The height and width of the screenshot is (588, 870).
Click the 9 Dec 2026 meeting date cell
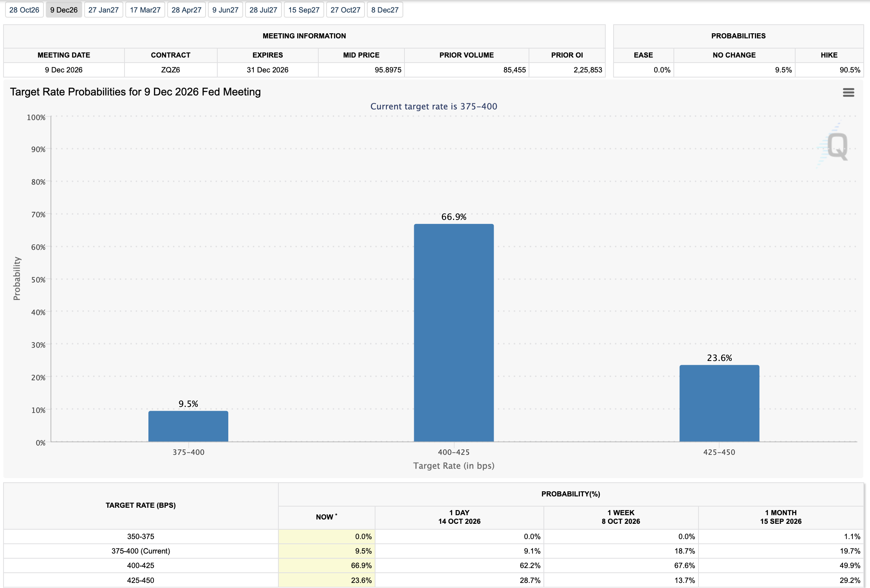[64, 70]
